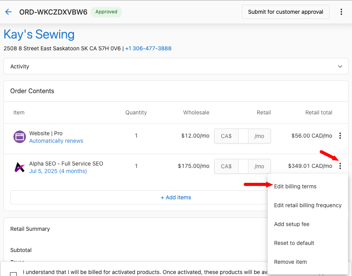
Task: Click the address 2508 8 Street East
Action: coord(62,48)
